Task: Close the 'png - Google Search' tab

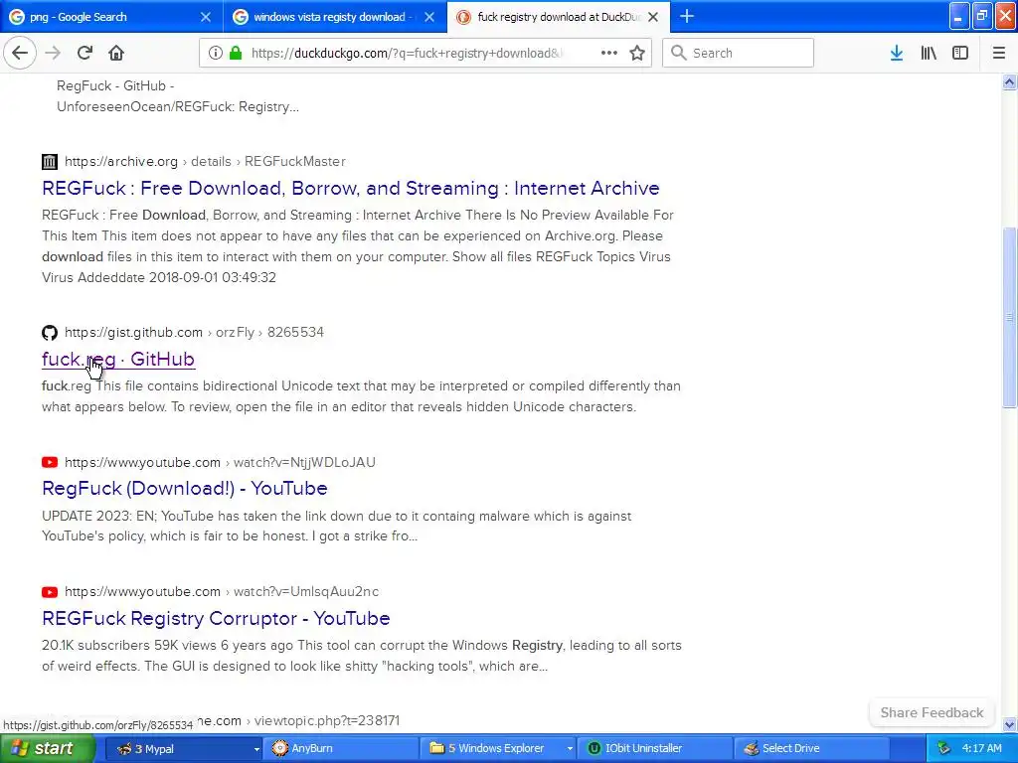Action: [x=205, y=17]
